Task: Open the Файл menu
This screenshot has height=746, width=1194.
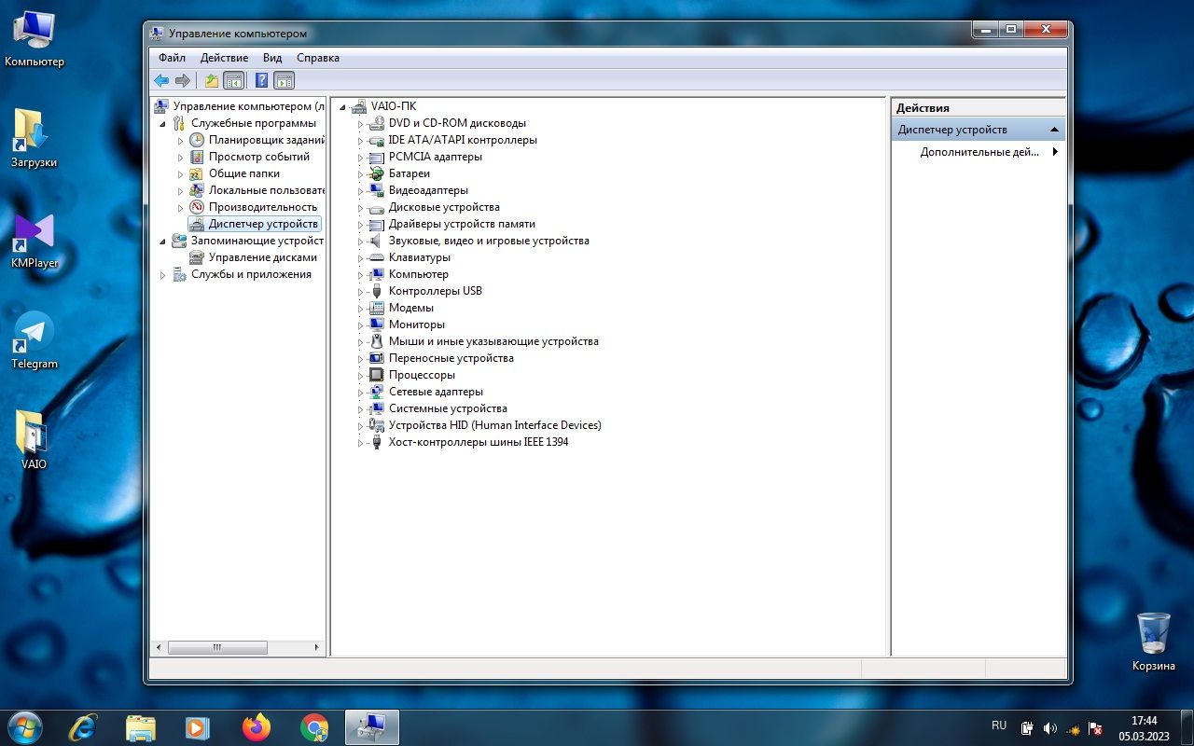Action: [172, 58]
